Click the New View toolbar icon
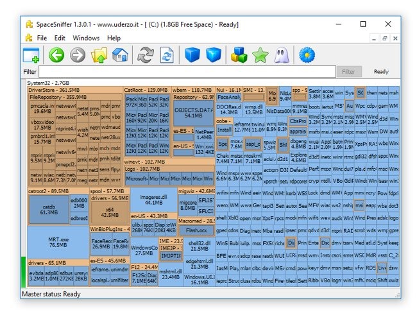The height and width of the screenshot is (317, 417). (x=31, y=55)
